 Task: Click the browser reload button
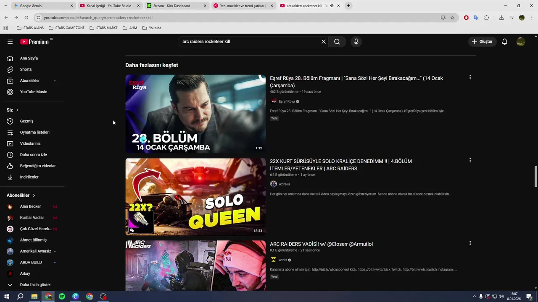pos(26,18)
